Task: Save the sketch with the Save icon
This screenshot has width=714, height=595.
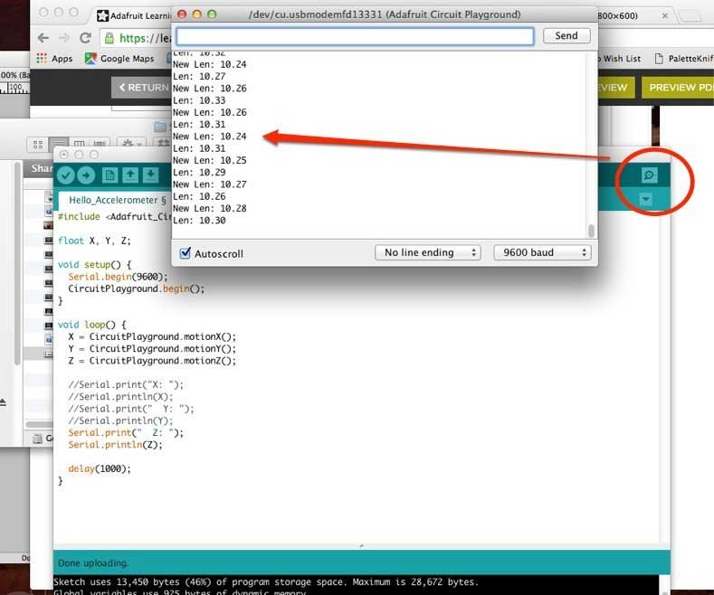Action: [x=150, y=175]
